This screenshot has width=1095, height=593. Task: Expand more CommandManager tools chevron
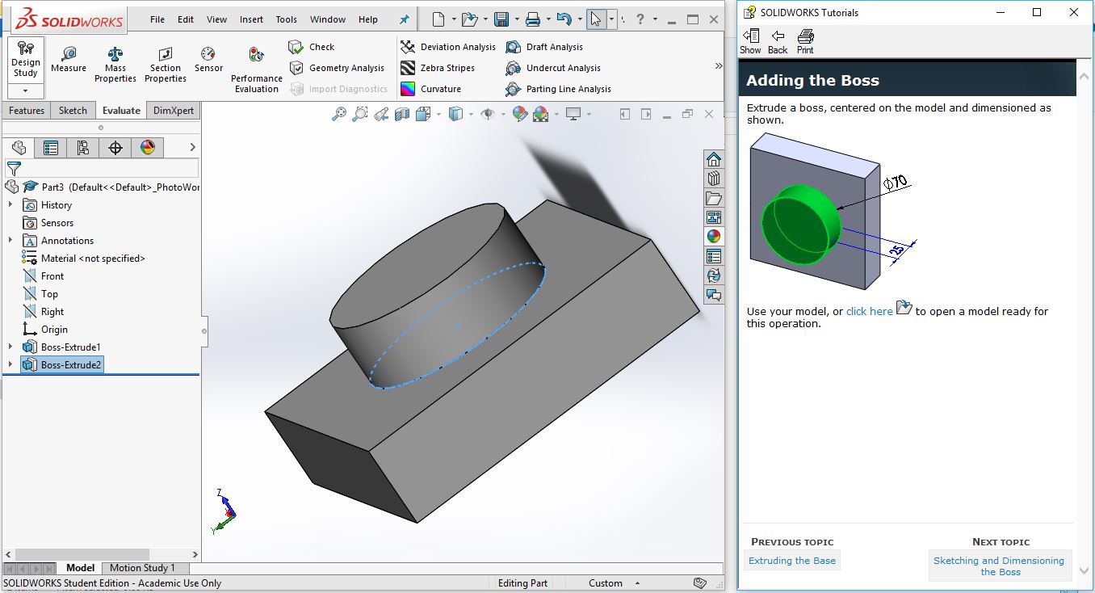click(x=718, y=66)
